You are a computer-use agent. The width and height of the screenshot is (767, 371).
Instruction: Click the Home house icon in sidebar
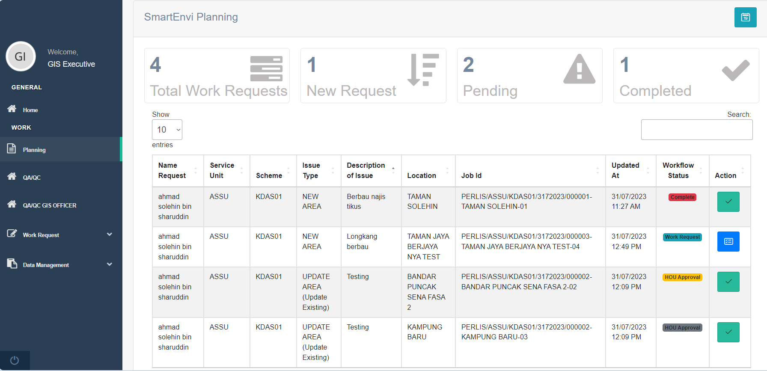click(x=12, y=109)
